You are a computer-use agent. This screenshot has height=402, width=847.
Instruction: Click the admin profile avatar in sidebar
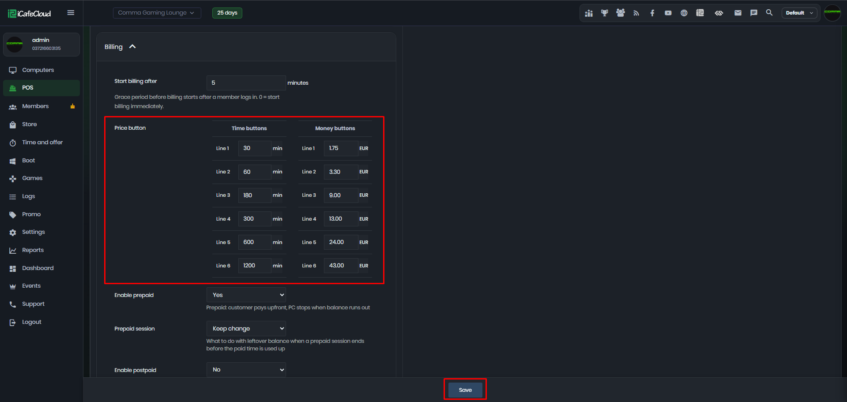15,44
